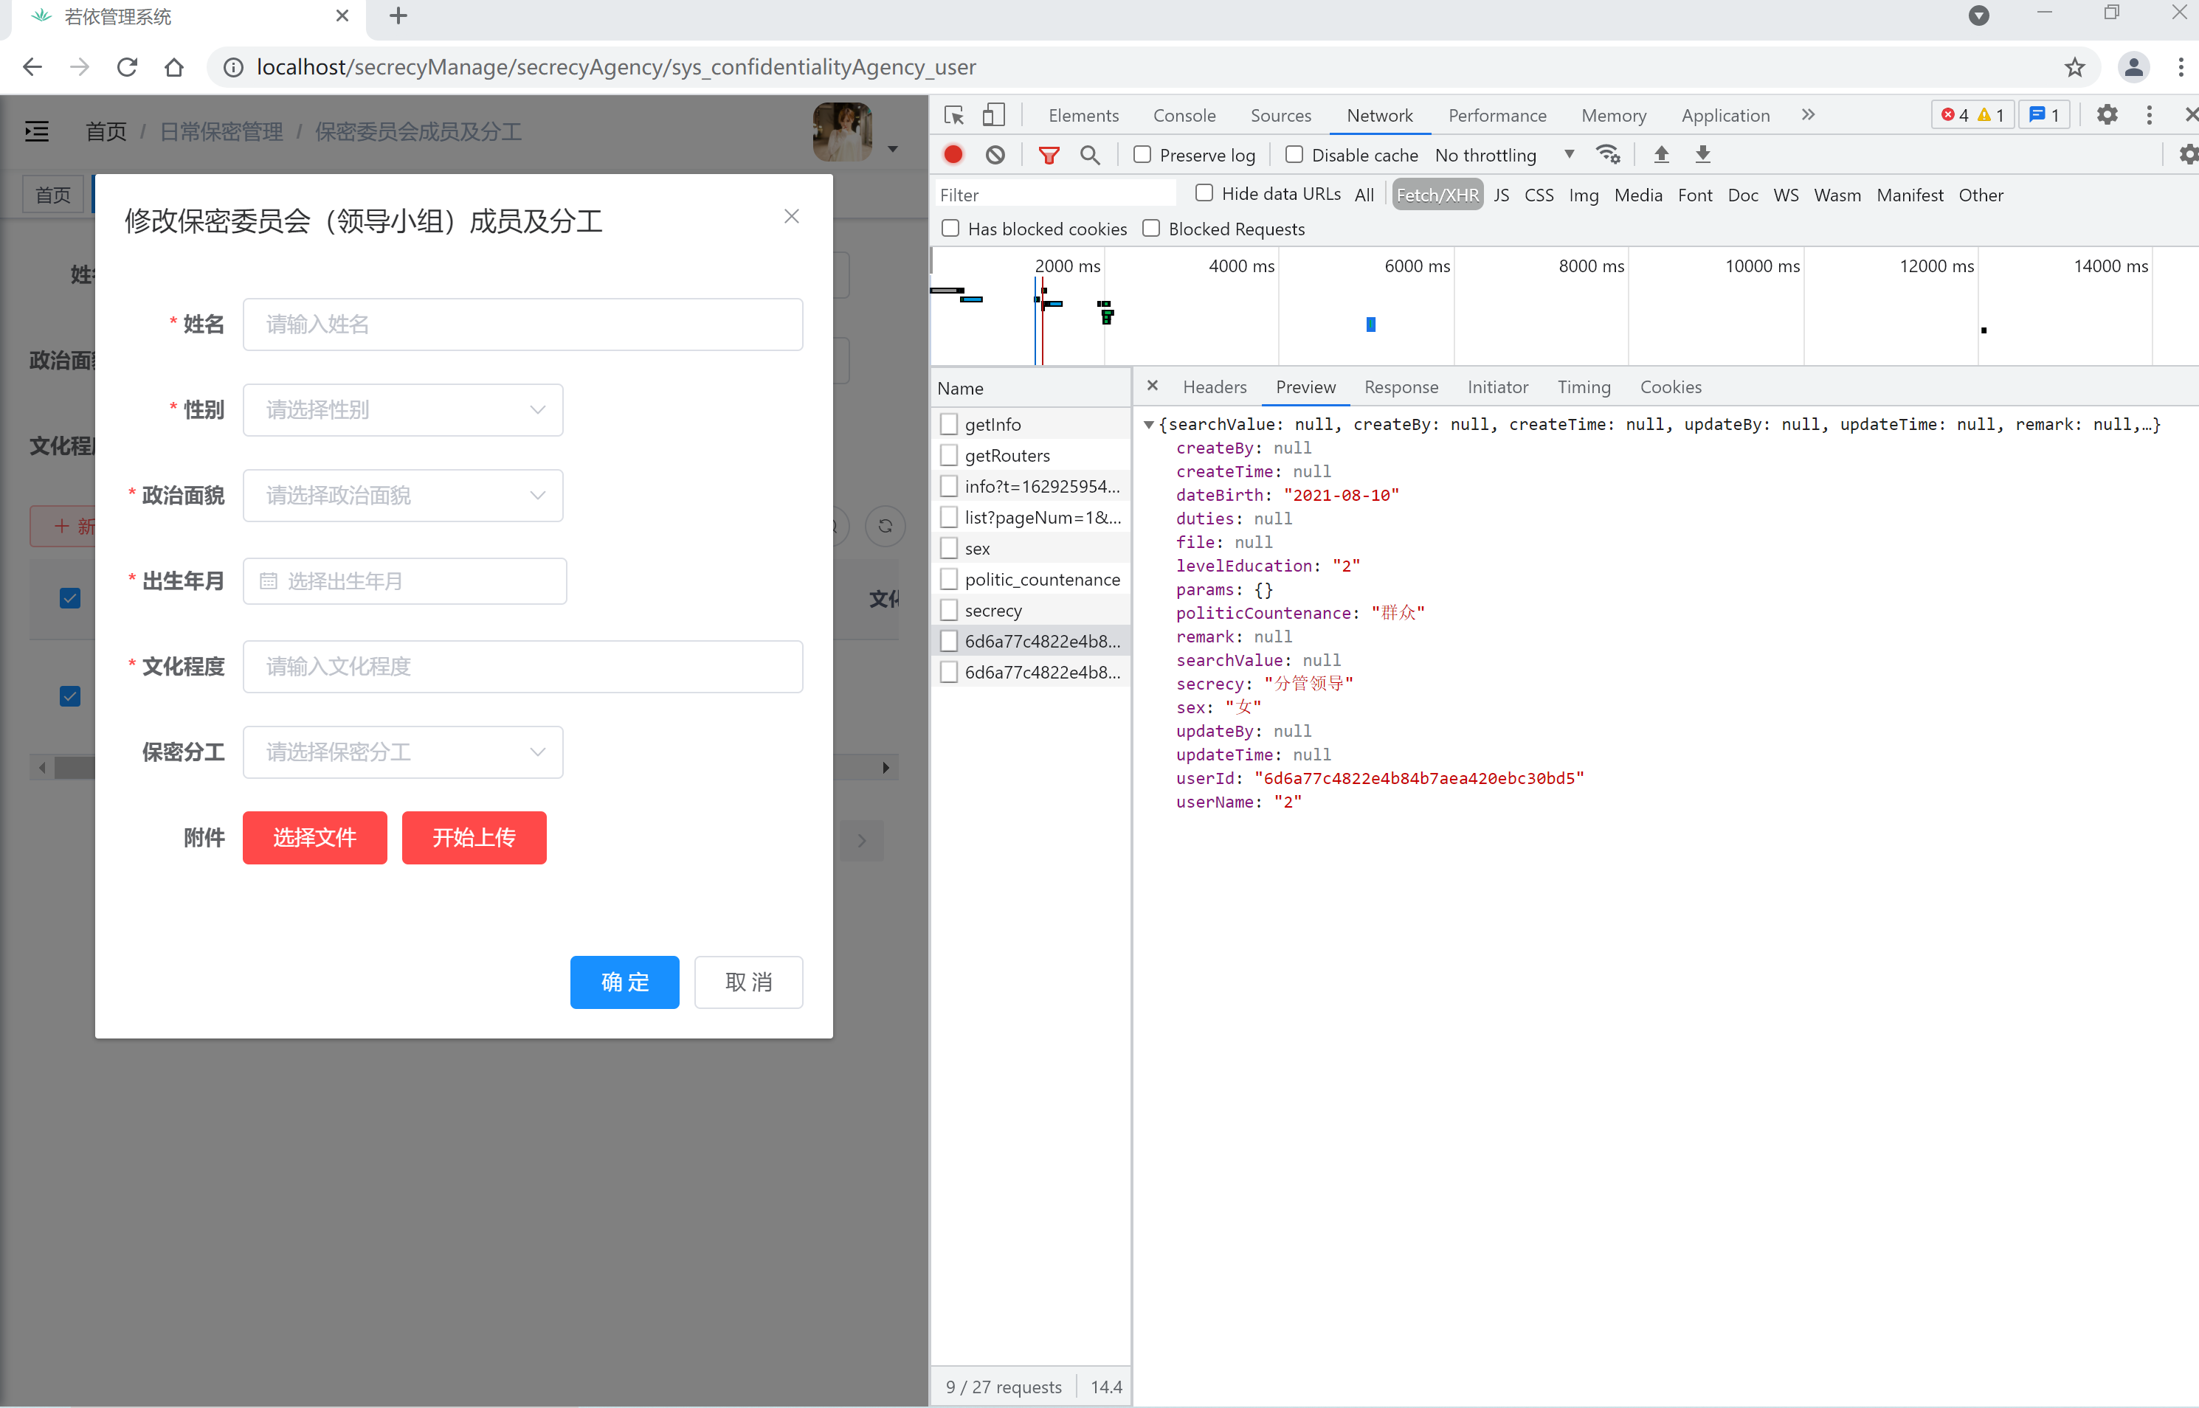Toggle the network filter funnel icon
The width and height of the screenshot is (2199, 1408).
pos(1049,154)
